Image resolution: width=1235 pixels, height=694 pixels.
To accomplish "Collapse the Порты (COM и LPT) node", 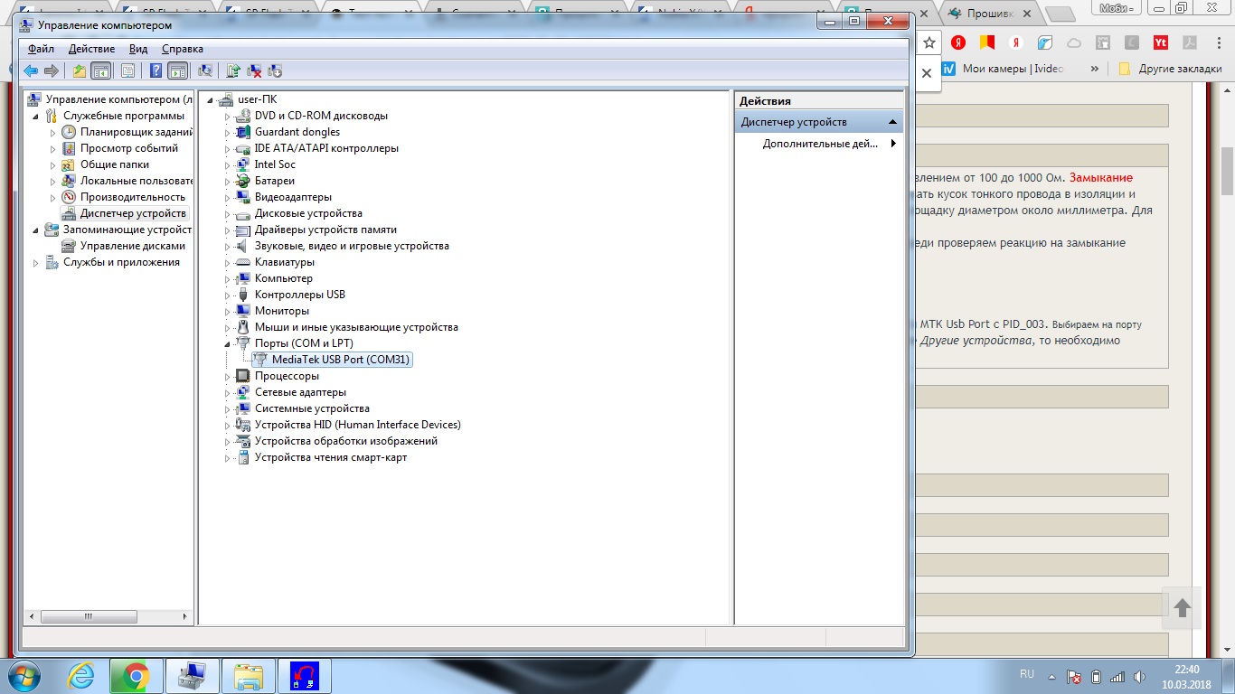I will 228,344.
